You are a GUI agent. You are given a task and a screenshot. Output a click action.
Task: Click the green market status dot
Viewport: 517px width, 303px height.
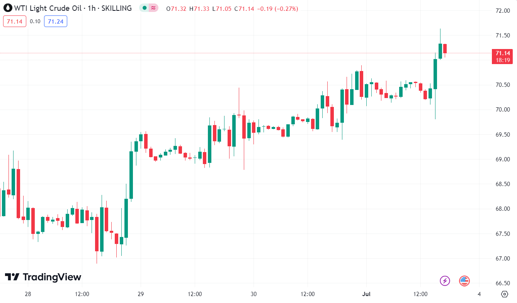coord(145,8)
